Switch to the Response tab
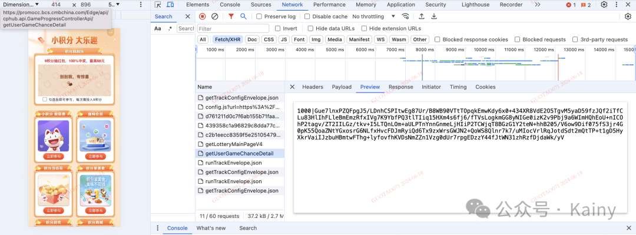This screenshot has height=235, width=636. [401, 87]
